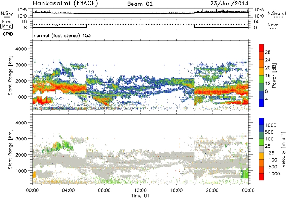Click the '16:00' time axis tick
287x198 pixels.
176,190
